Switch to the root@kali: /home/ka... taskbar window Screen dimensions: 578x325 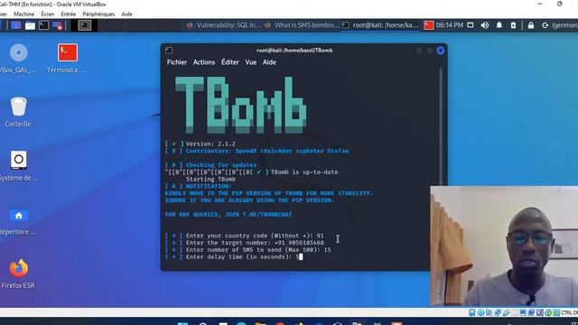380,25
